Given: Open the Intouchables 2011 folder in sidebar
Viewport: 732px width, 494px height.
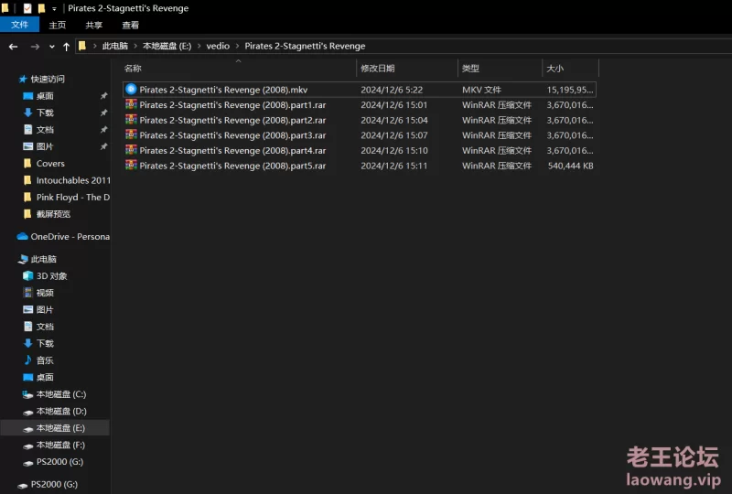Looking at the screenshot, I should point(73,180).
